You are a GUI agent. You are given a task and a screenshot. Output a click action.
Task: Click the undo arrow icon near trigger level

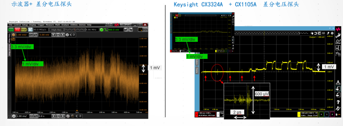click(x=126, y=30)
